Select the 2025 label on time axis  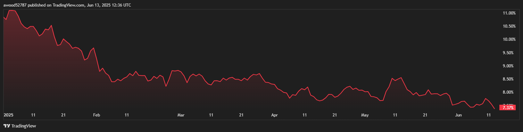[x=8, y=115]
